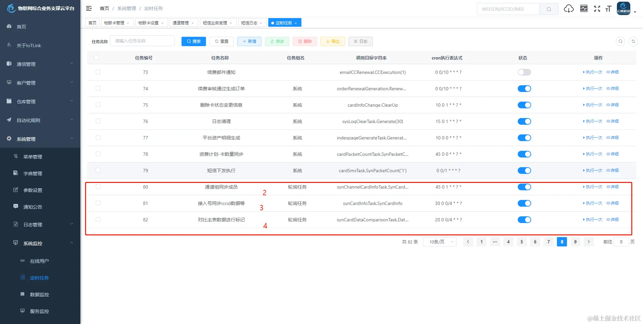The width and height of the screenshot is (643, 324).
Task: Click the user avatar logo
Action: click(624, 8)
